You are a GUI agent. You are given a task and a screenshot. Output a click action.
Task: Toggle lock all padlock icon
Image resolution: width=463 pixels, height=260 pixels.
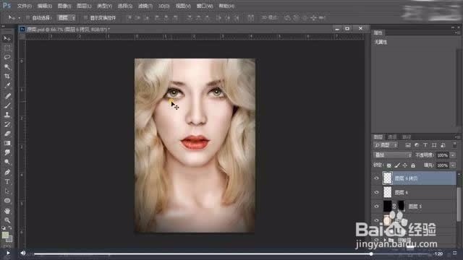[x=413, y=165]
